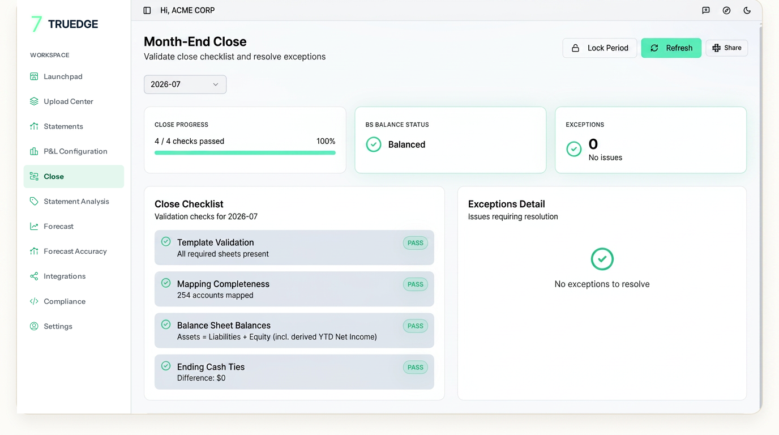Click the close progress bar

pos(245,152)
